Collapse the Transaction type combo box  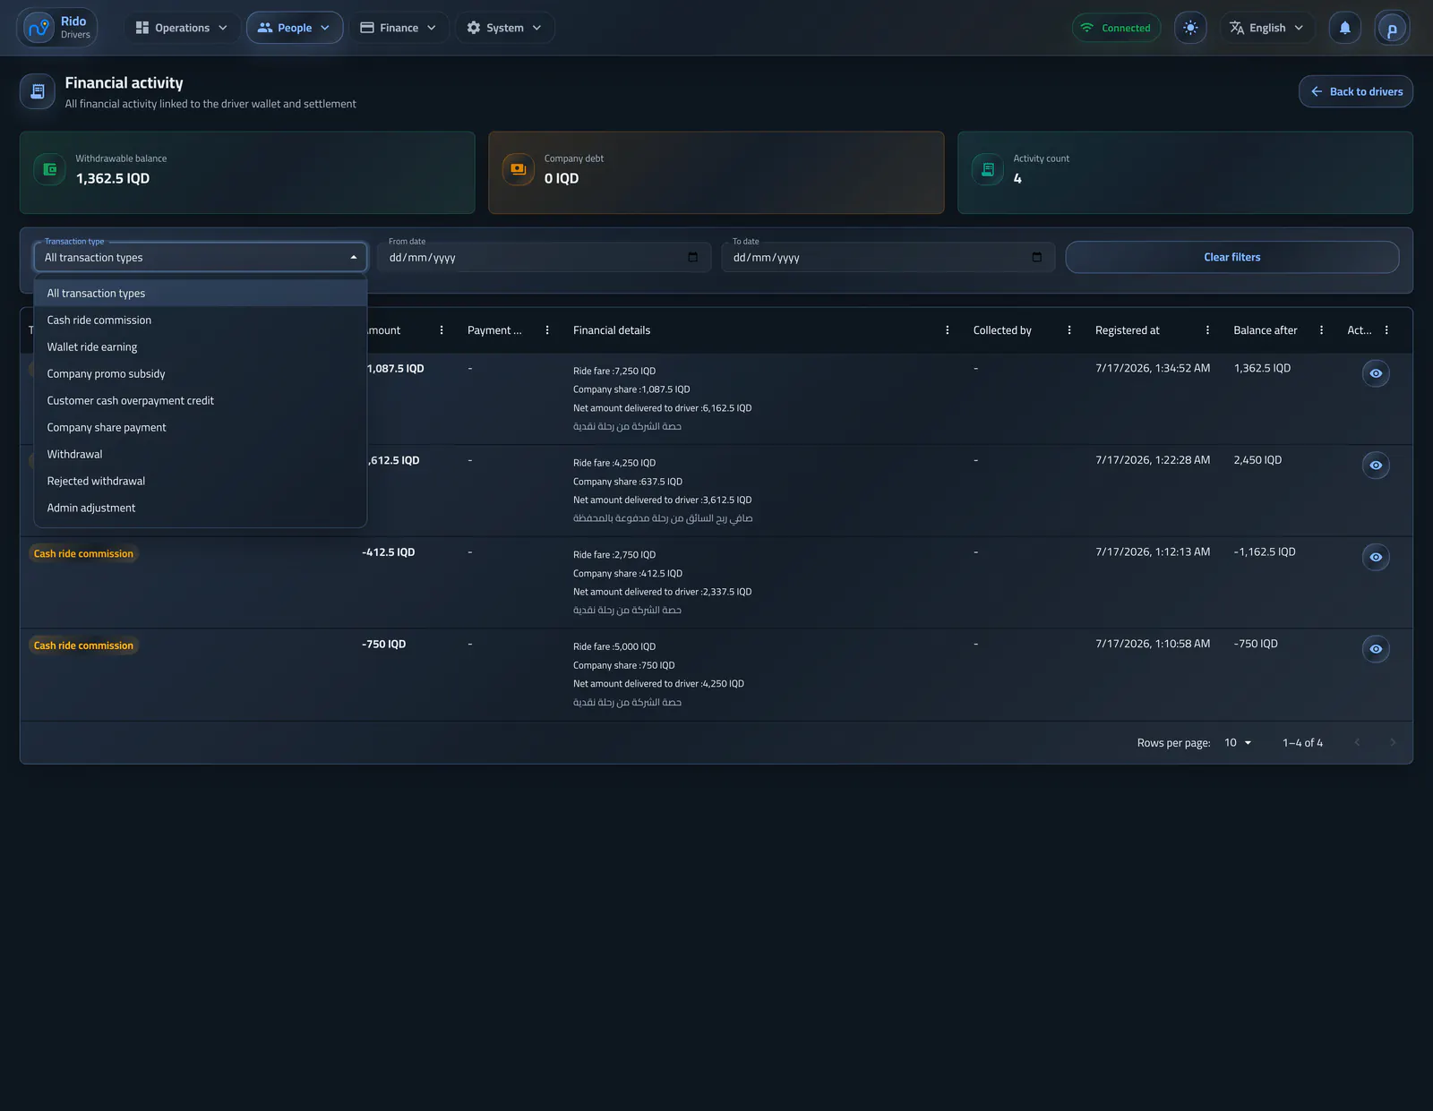pos(201,257)
